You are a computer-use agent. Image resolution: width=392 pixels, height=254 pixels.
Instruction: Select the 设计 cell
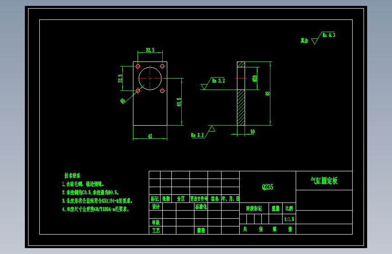click(x=156, y=207)
